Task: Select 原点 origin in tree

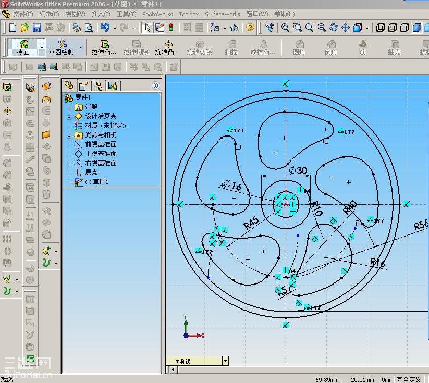Action: [86, 172]
